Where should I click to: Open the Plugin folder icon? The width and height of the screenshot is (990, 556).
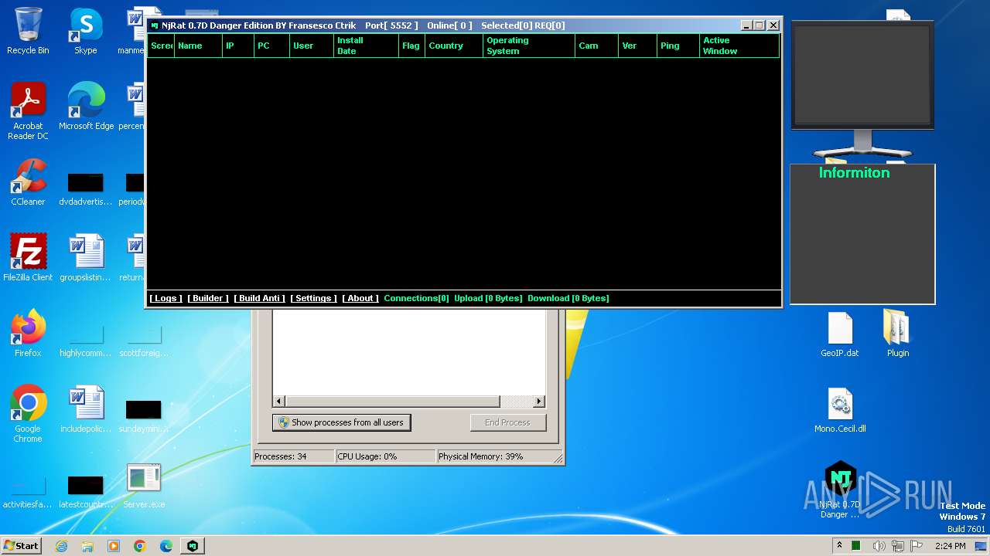coord(898,334)
